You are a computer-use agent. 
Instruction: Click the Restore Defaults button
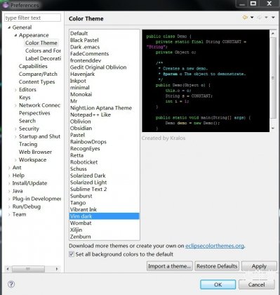[217, 266]
